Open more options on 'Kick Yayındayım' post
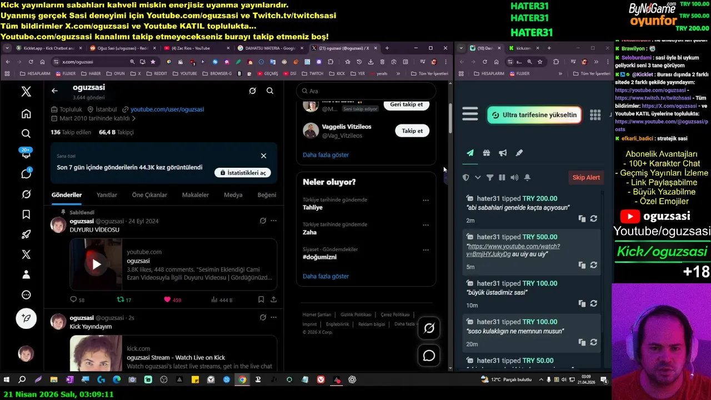Viewport: 711px width, 400px height. 273,317
